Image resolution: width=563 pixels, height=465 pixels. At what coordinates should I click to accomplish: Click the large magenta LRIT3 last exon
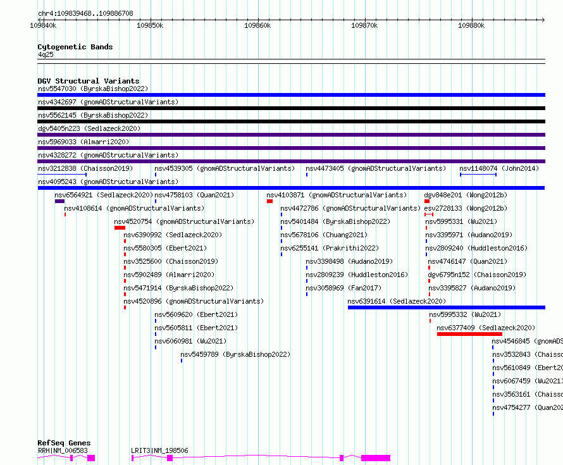(376, 458)
